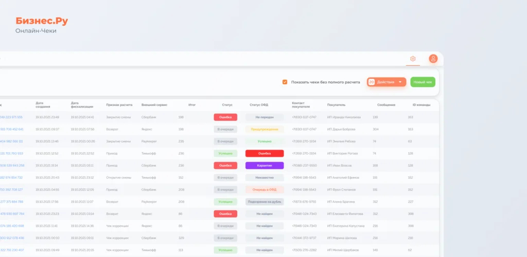Sort by 'Признак расчета' column header
Screen dimensions: 527x257
click(x=119, y=105)
